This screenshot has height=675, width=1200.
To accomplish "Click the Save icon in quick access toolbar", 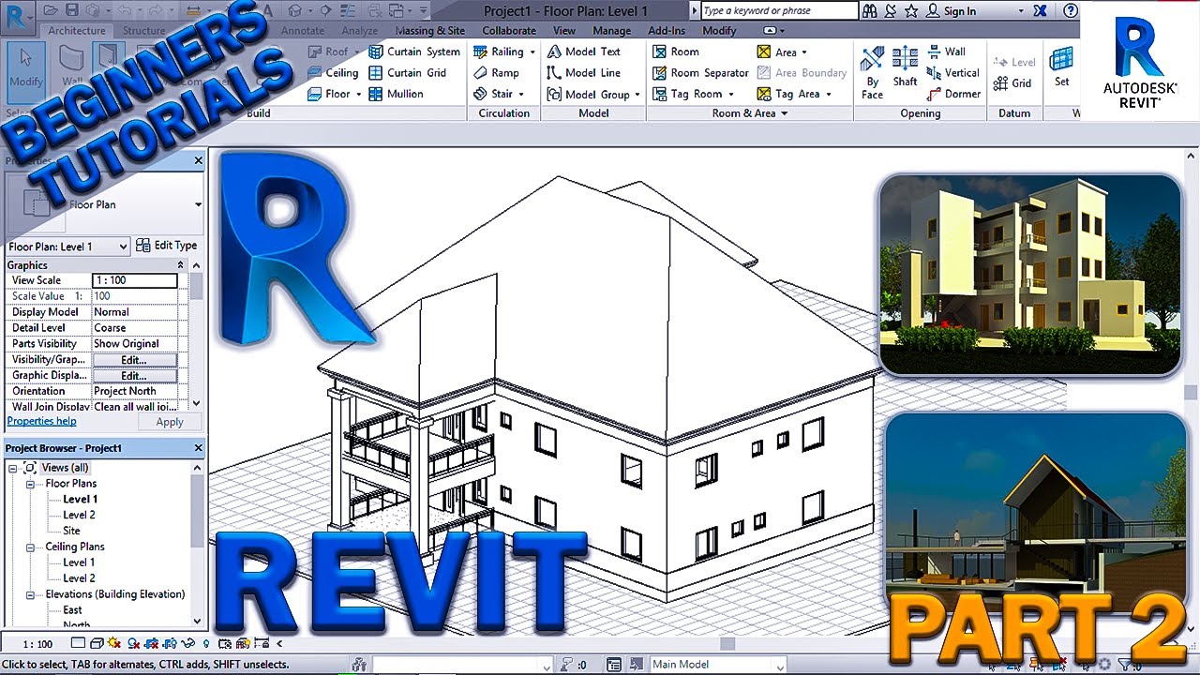I will pyautogui.click(x=71, y=10).
